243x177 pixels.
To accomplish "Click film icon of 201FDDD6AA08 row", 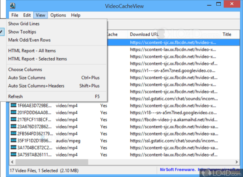I will pos(13,112).
